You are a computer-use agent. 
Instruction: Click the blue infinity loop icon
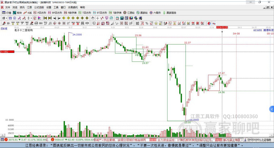pos(214,24)
